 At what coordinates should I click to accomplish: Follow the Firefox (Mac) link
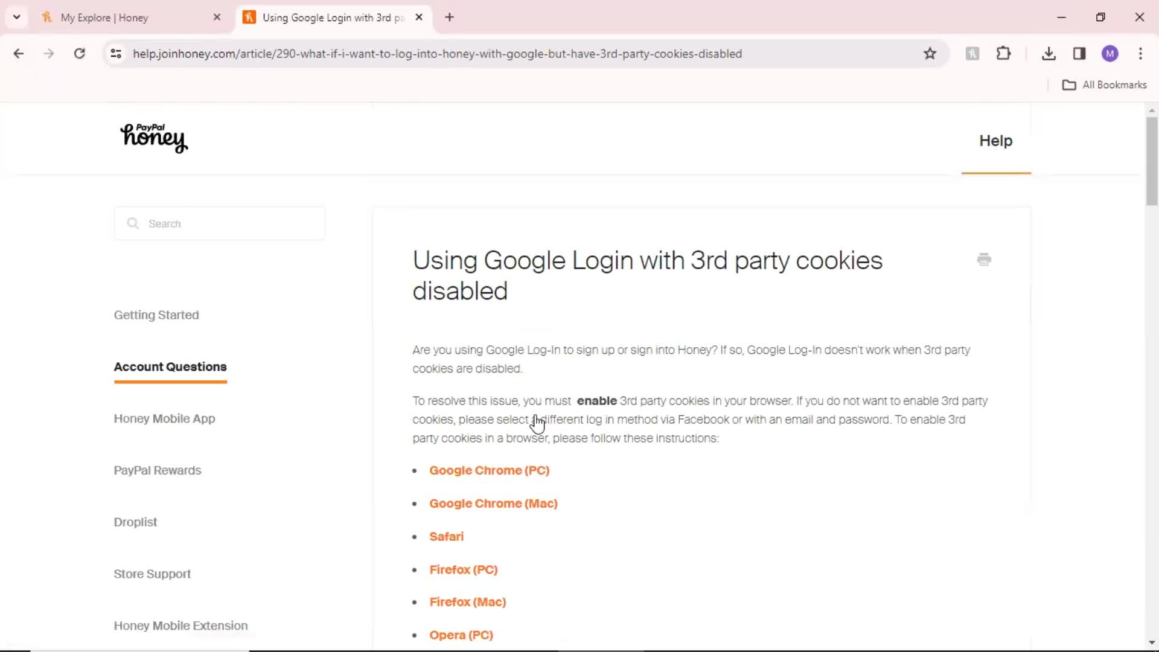click(467, 602)
